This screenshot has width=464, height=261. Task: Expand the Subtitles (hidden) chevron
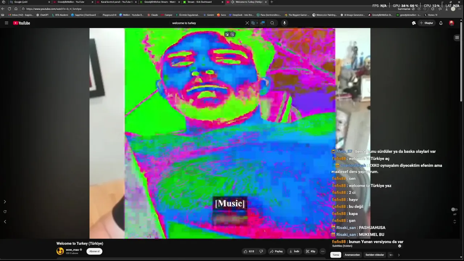(x=399, y=246)
